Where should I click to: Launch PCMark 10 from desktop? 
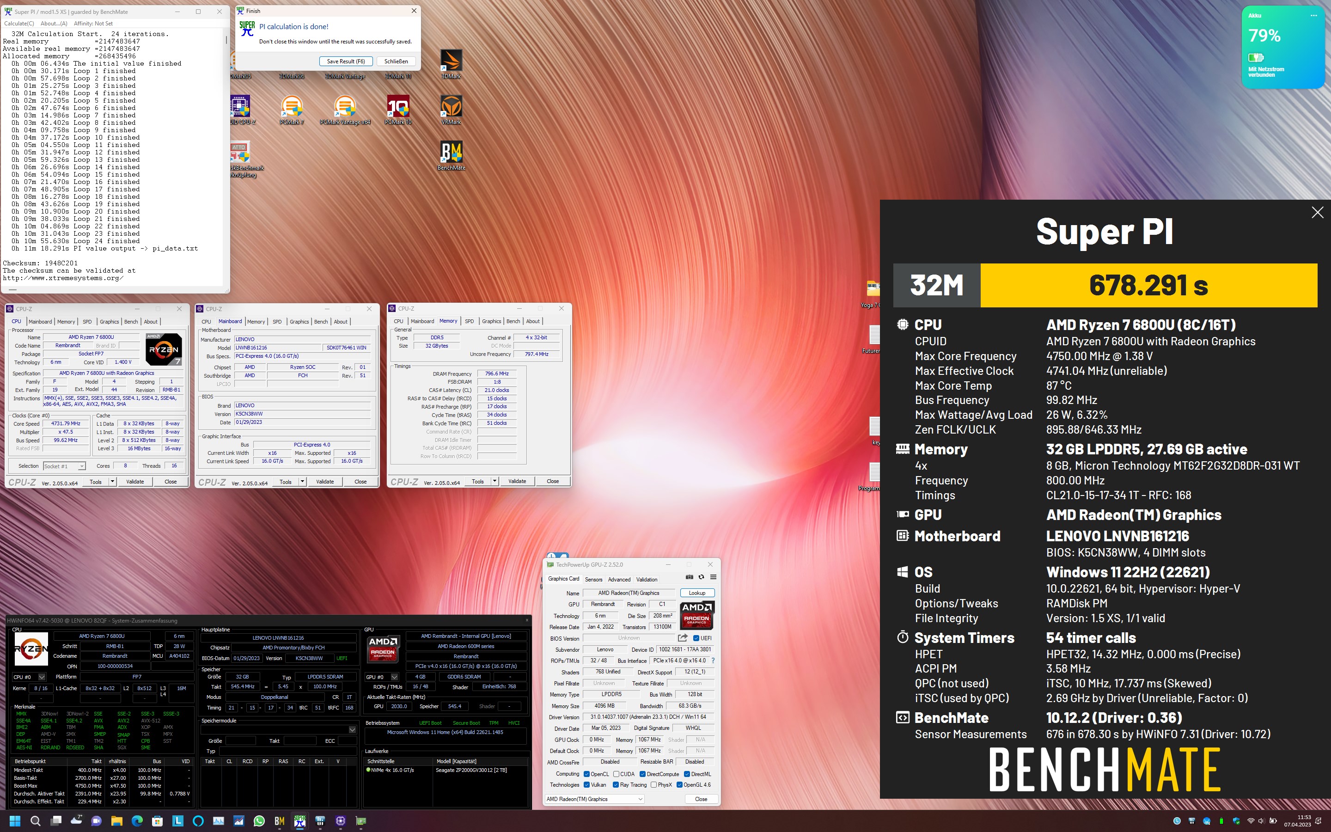click(x=397, y=110)
